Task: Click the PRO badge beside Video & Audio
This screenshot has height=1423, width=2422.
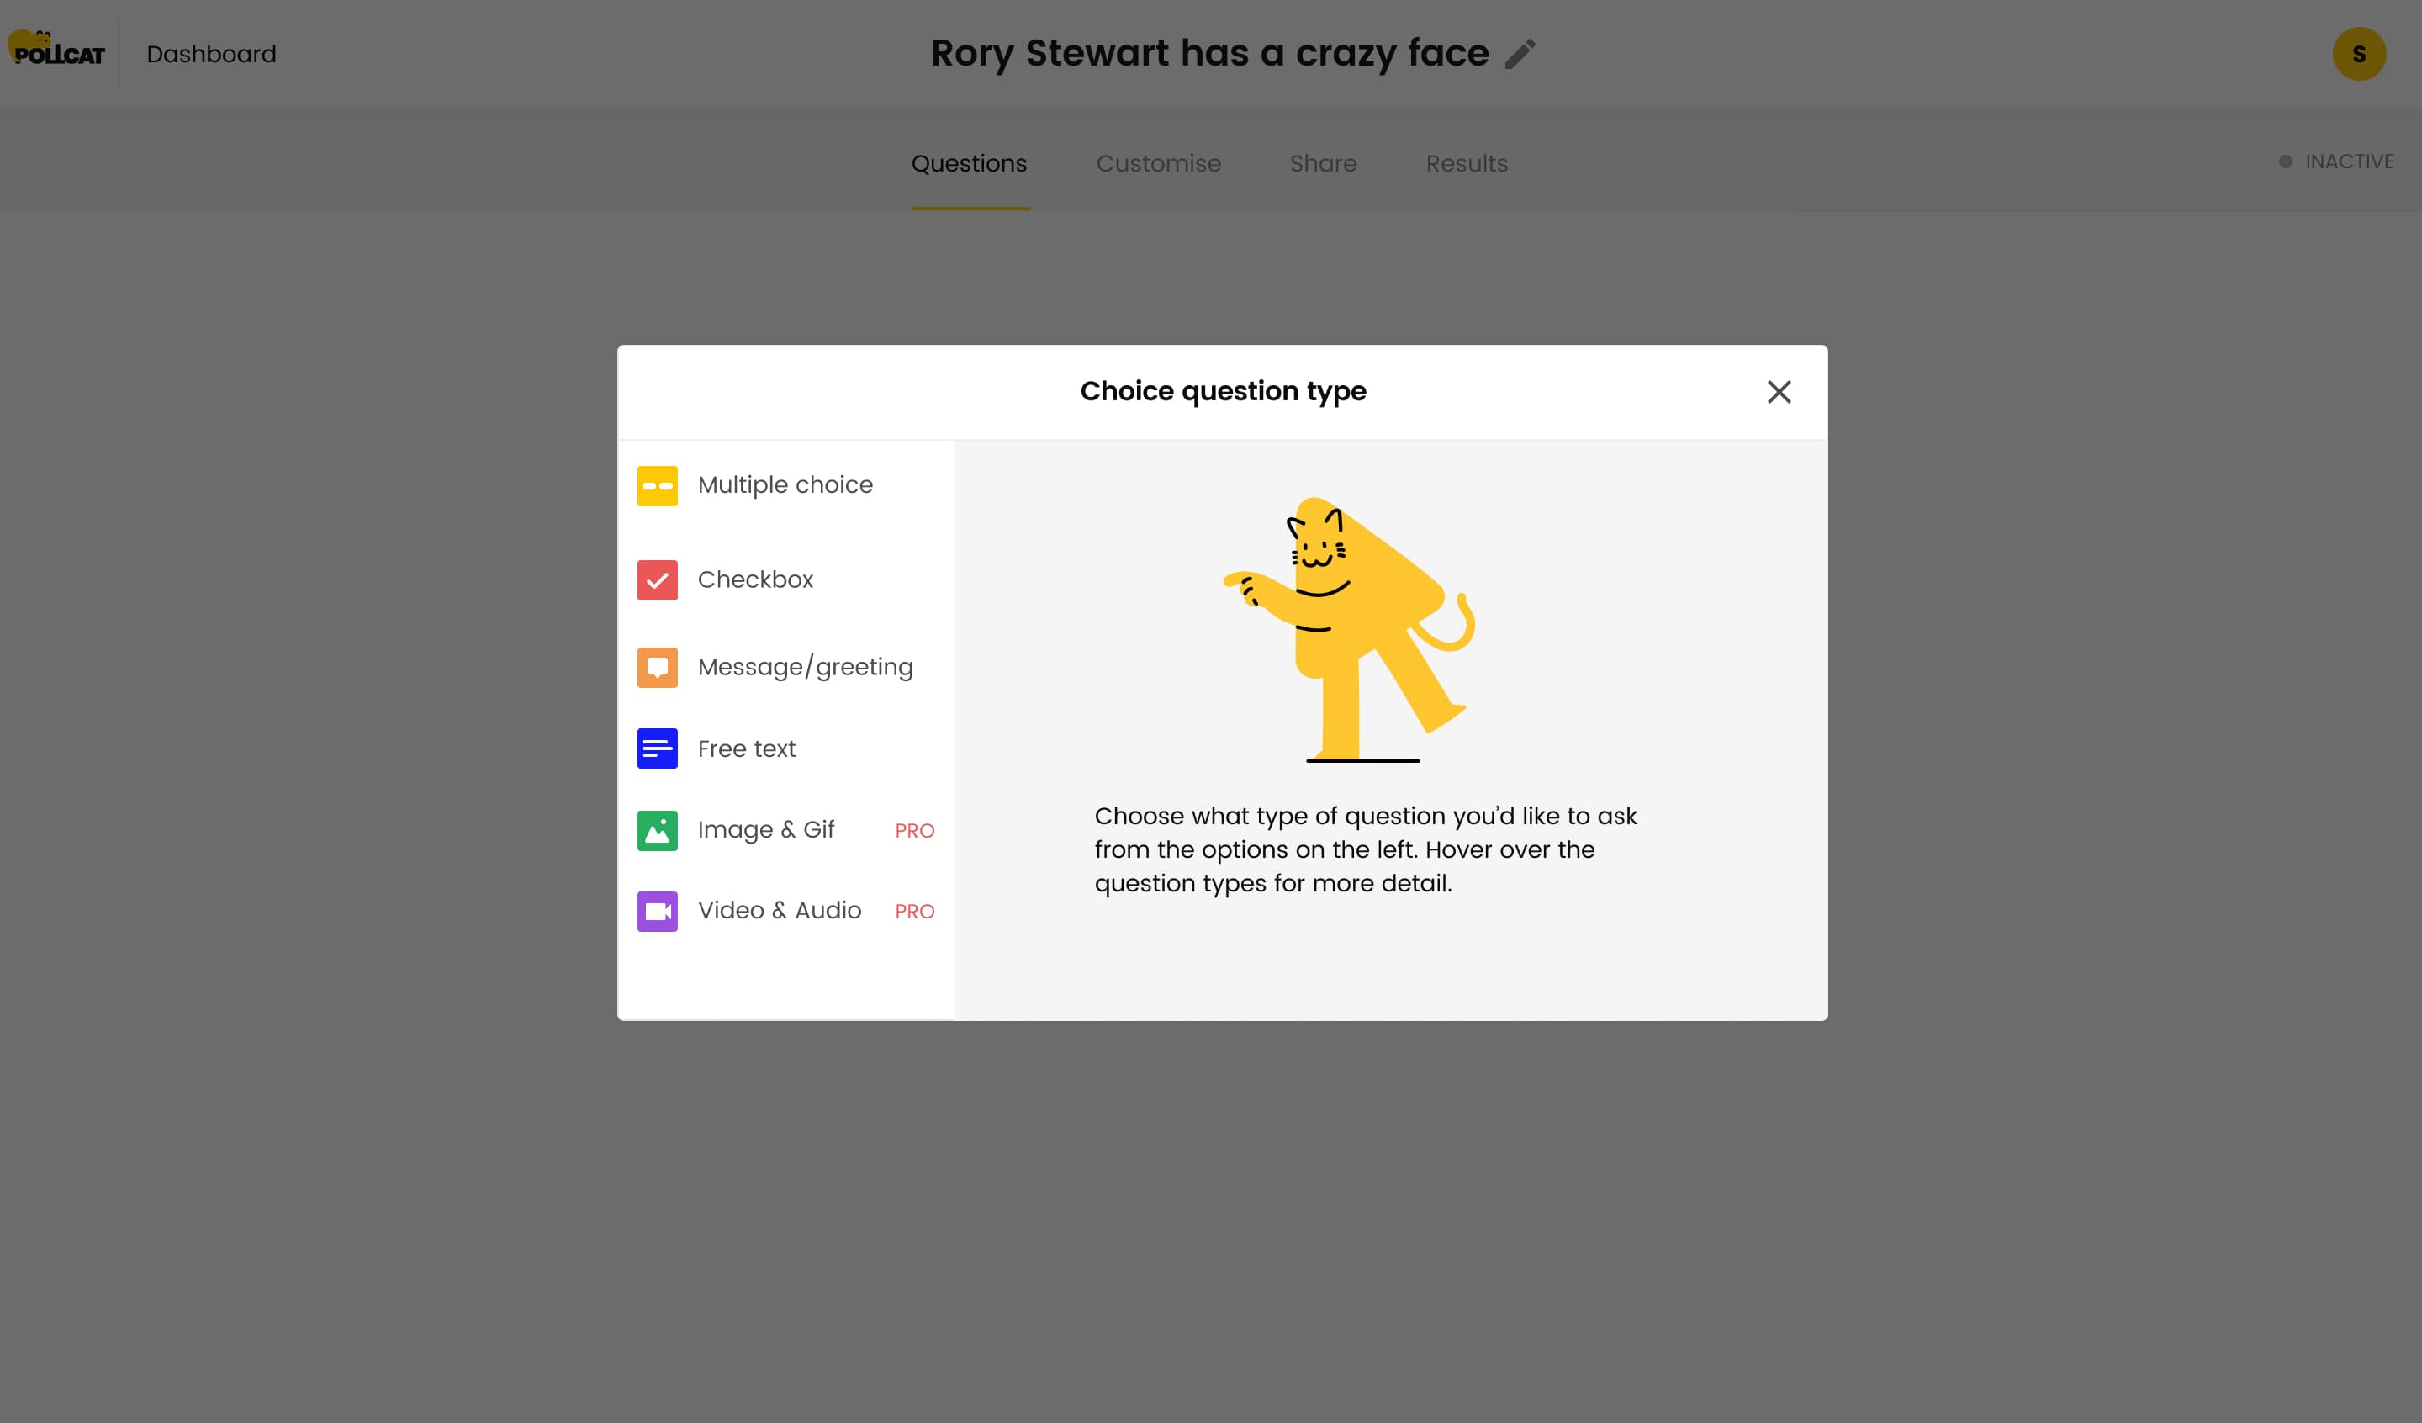Action: tap(914, 912)
